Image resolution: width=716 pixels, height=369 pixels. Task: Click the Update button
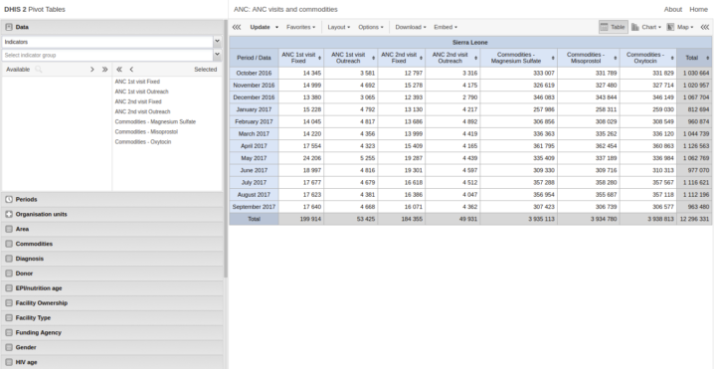click(260, 28)
